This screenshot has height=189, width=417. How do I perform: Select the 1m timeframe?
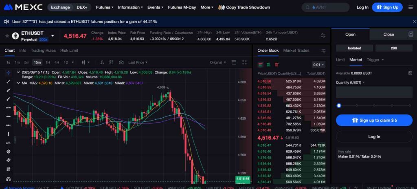17,62
